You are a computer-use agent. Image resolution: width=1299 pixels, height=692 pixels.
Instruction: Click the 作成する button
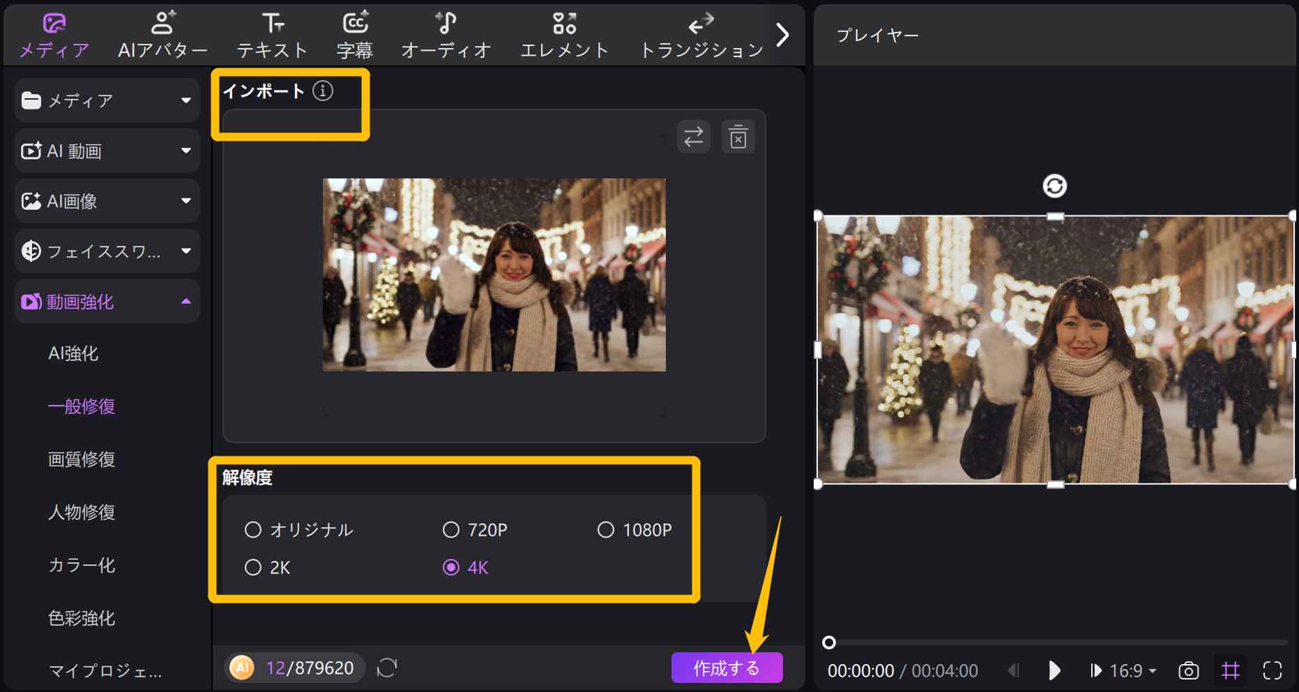click(727, 667)
